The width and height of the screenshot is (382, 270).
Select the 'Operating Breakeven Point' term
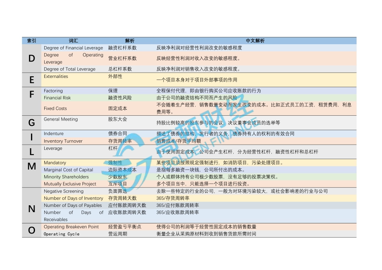(71, 227)
